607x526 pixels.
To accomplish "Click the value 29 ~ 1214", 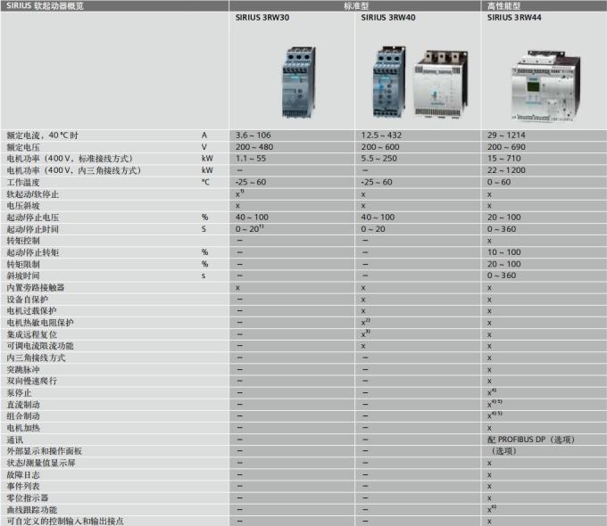I will [506, 136].
